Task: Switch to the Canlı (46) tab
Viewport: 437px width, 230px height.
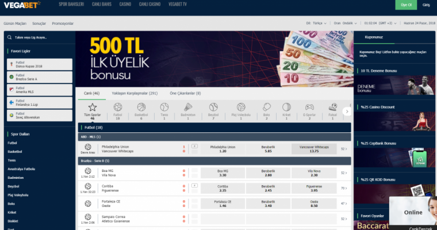Action: coord(91,93)
